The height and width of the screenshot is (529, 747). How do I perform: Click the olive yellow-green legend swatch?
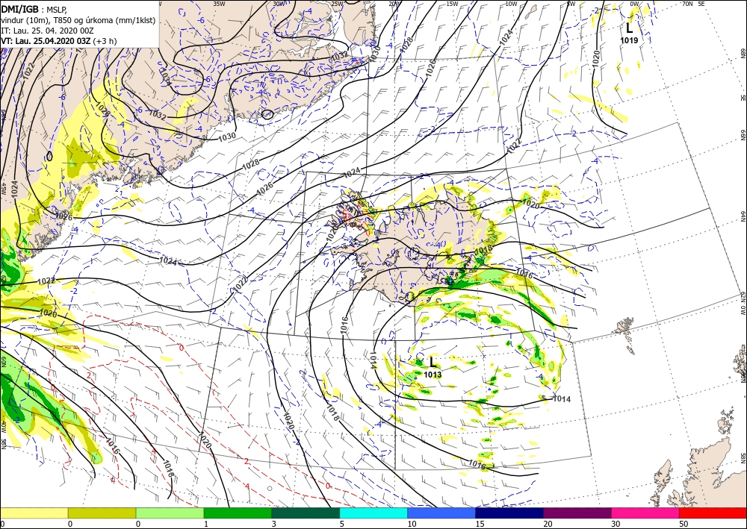[x=102, y=513]
